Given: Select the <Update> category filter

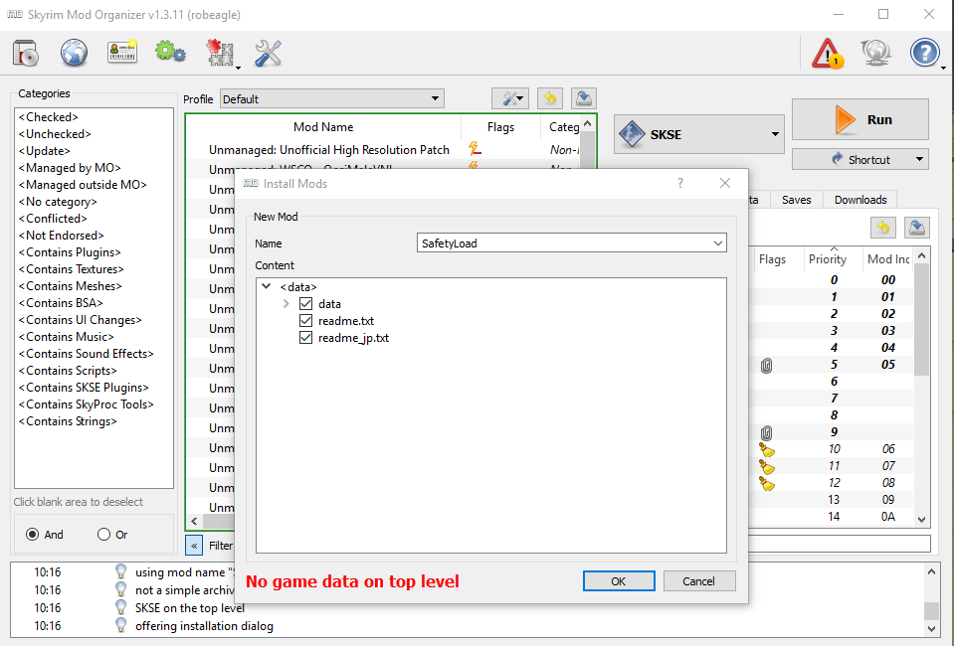Looking at the screenshot, I should point(45,151).
